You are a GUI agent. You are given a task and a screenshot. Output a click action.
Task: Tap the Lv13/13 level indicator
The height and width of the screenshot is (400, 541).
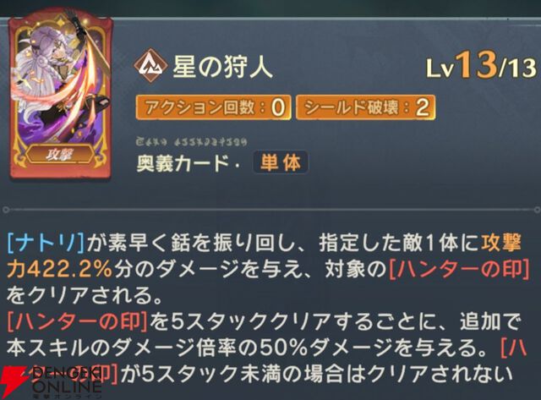[x=481, y=65]
